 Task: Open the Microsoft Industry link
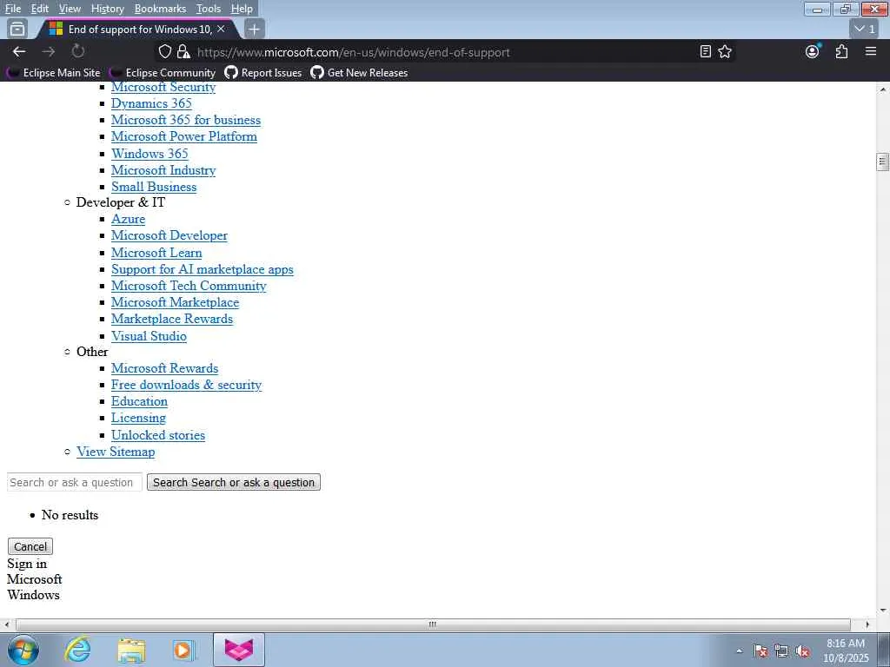(163, 170)
